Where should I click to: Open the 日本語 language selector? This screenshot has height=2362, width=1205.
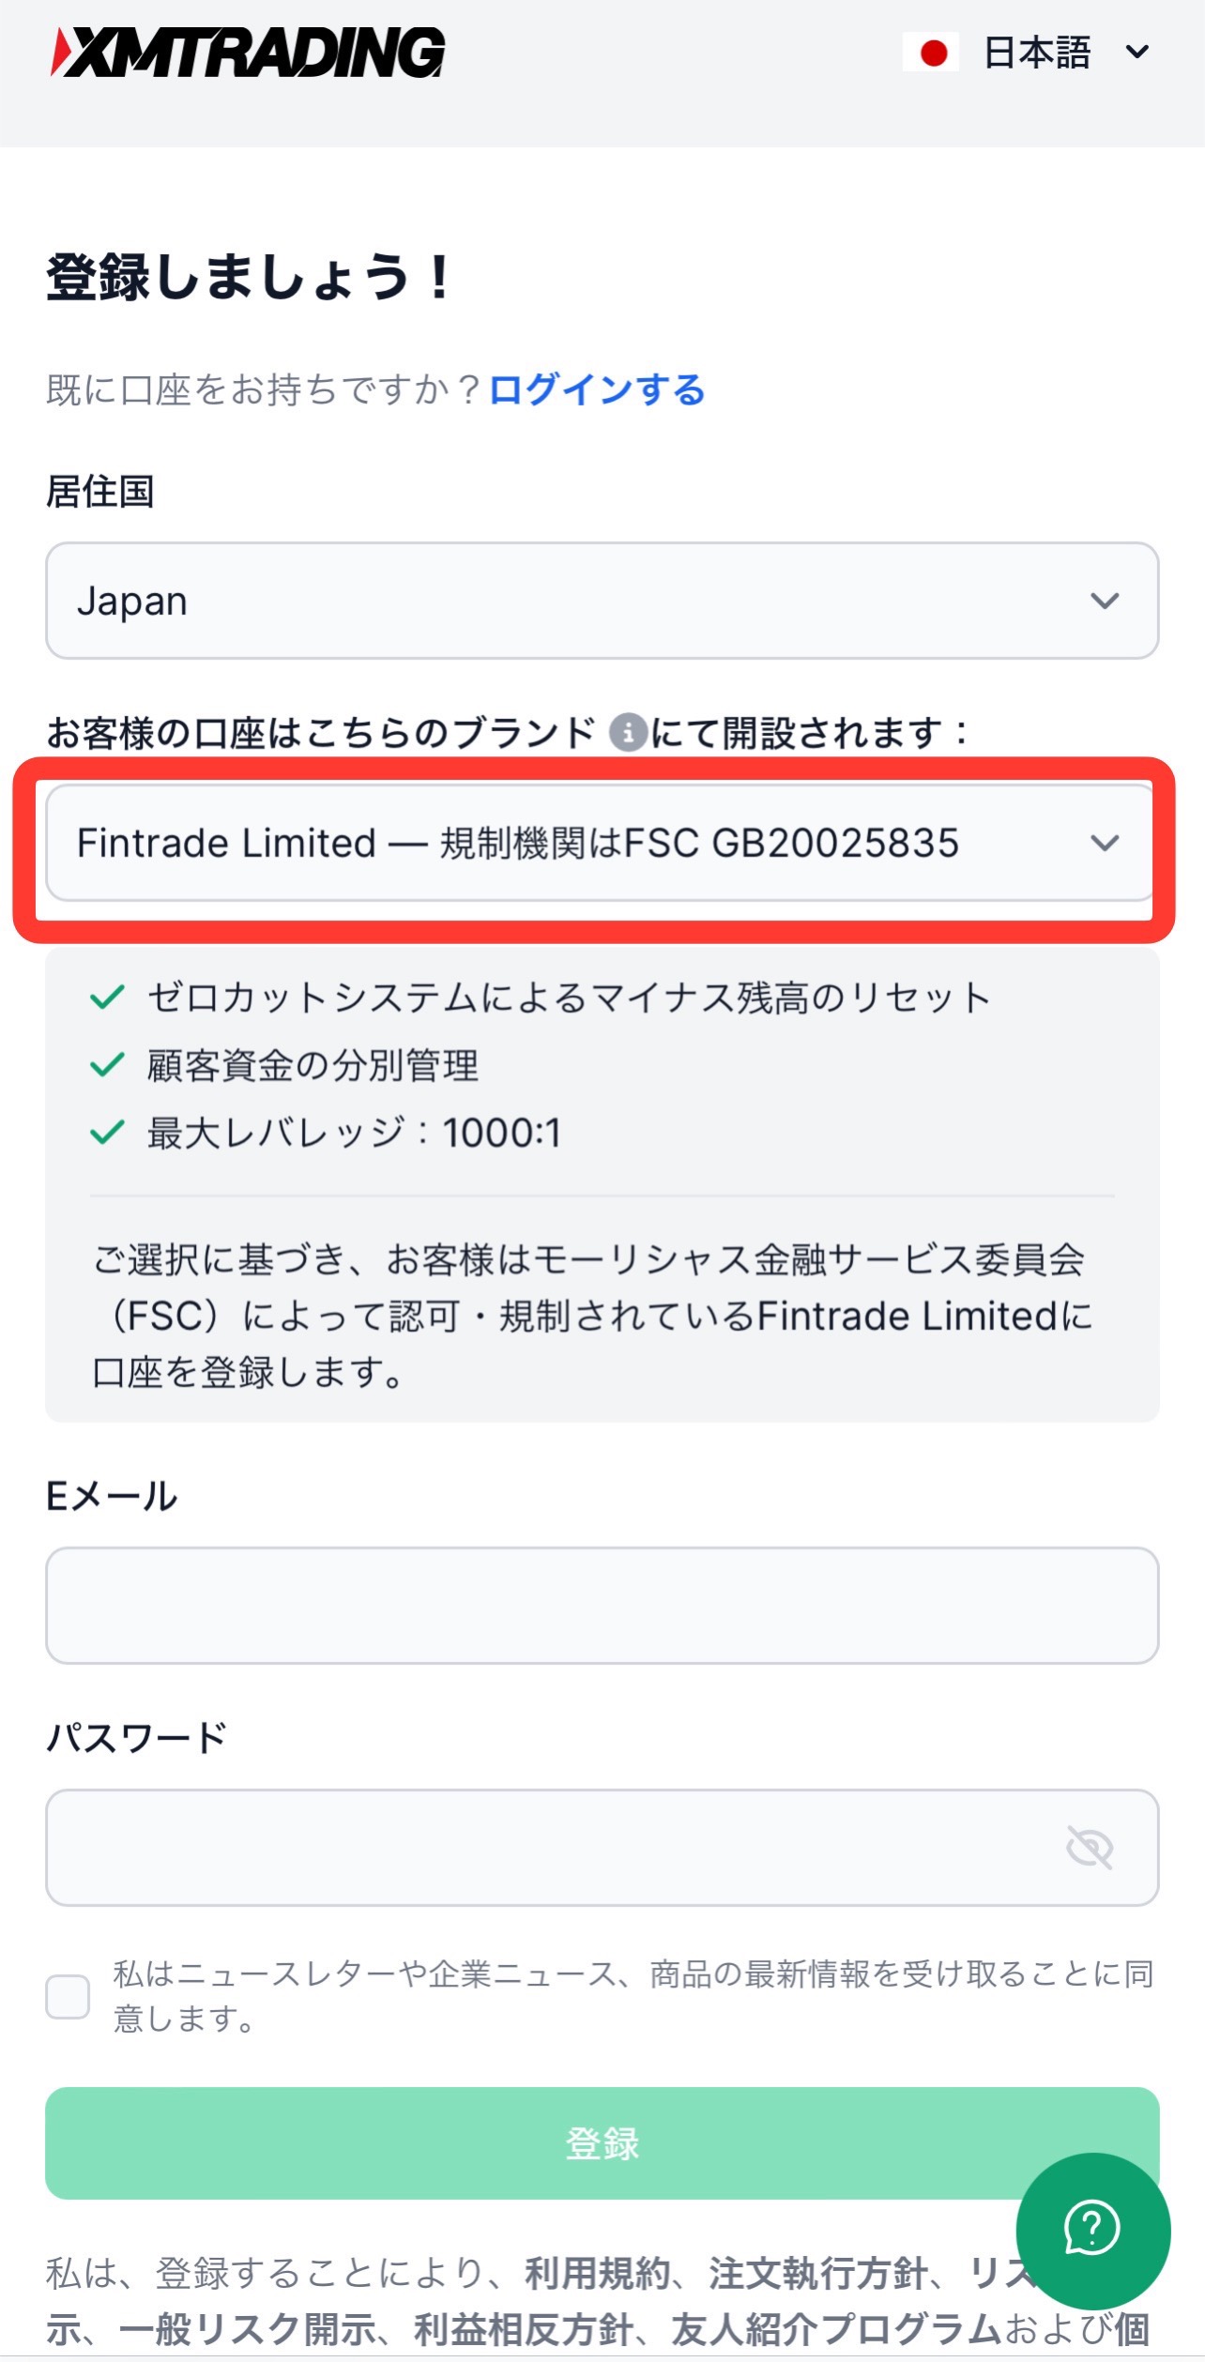[1064, 53]
